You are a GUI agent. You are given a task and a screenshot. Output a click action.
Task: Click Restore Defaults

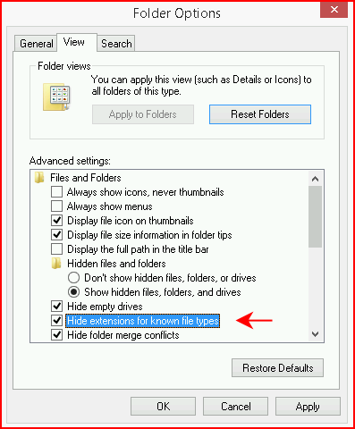pyautogui.click(x=277, y=368)
